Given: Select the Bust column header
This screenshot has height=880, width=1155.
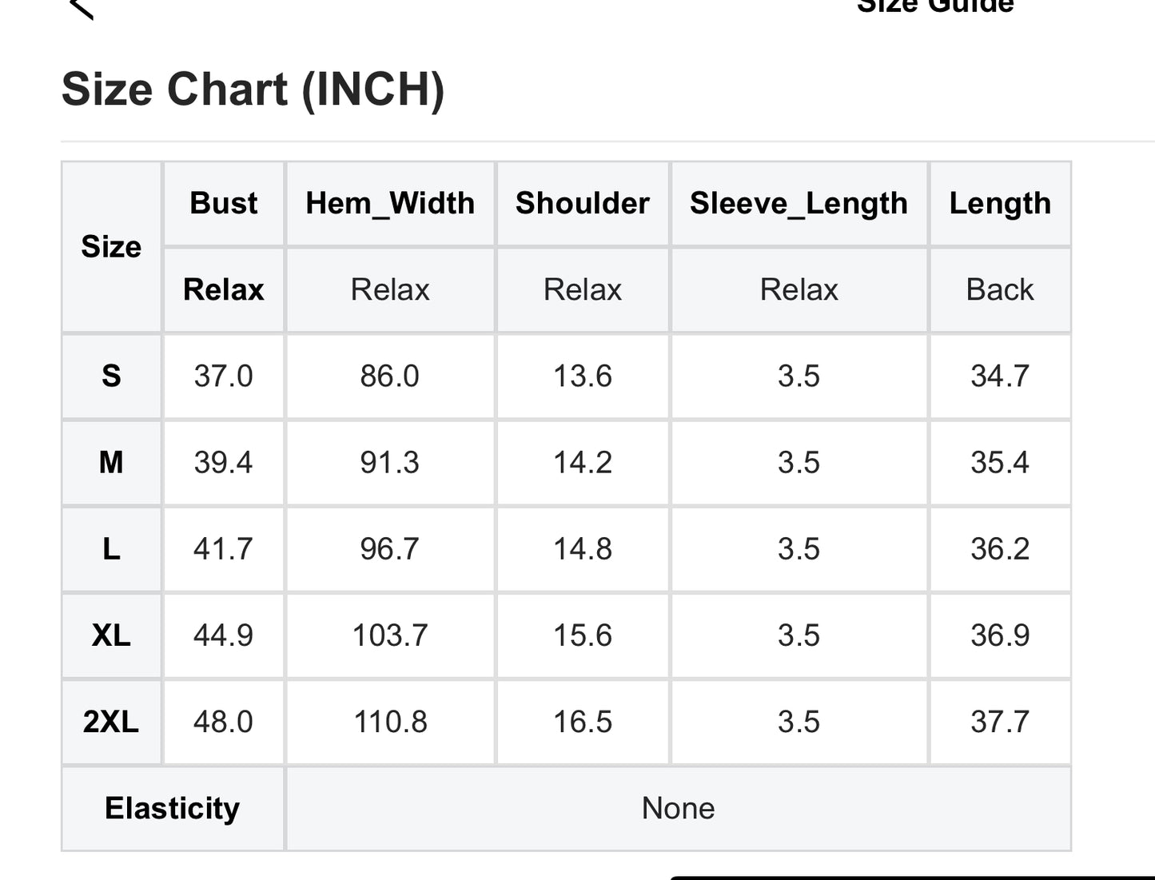Looking at the screenshot, I should [224, 203].
